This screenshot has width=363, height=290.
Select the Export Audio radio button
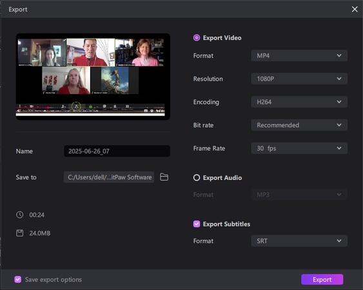[x=197, y=178]
